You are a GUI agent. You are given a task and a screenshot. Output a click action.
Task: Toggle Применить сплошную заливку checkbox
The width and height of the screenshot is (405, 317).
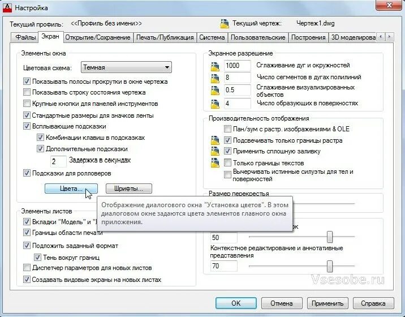[227, 151]
